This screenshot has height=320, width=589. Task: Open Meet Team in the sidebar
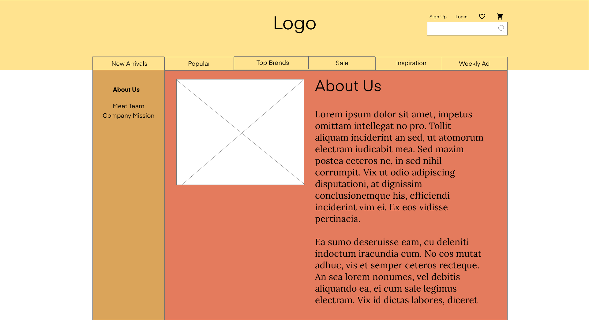click(128, 106)
